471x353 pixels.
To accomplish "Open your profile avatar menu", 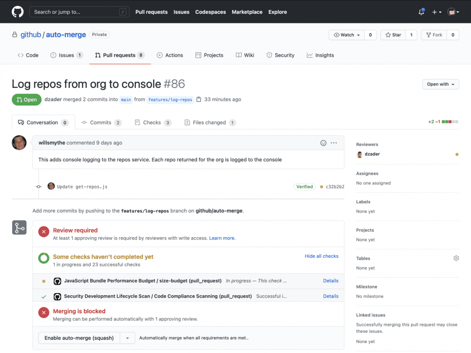I will click(x=453, y=12).
